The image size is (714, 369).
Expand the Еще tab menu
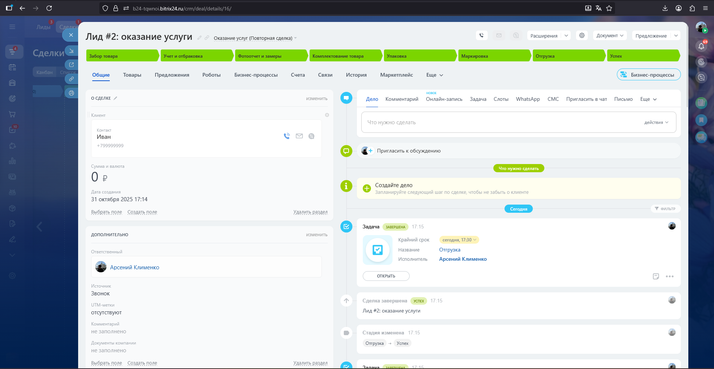pyautogui.click(x=435, y=75)
